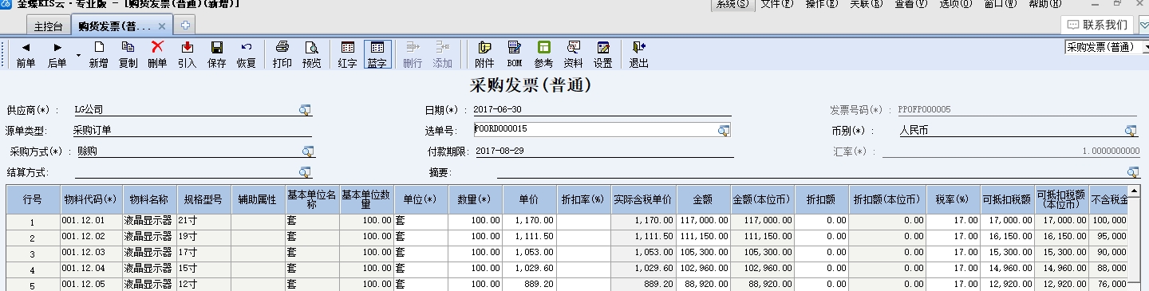
Task: Import data via 引入 button
Action: [x=187, y=55]
